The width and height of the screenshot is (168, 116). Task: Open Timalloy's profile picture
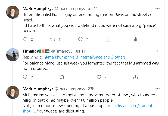tap(13, 55)
